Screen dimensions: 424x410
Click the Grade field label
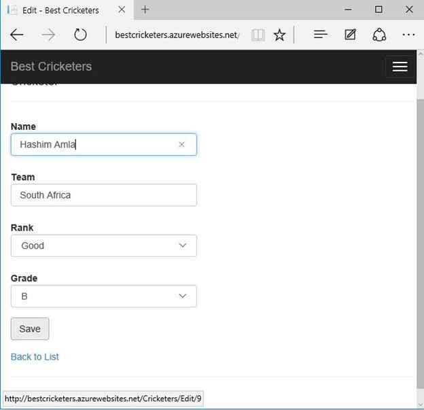click(x=24, y=278)
